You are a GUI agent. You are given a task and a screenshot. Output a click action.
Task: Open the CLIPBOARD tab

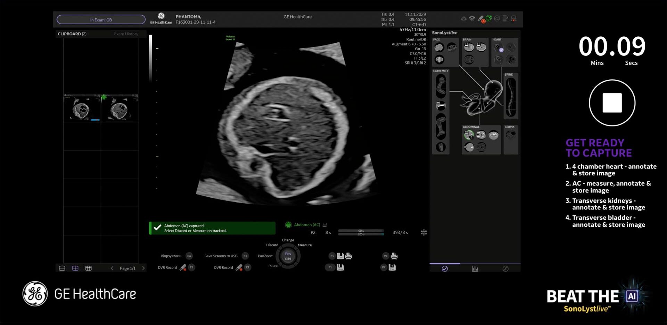(72, 34)
